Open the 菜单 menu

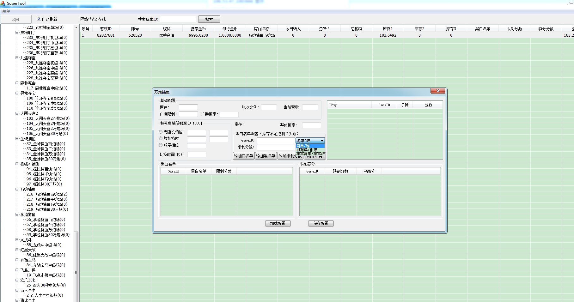coord(6,11)
